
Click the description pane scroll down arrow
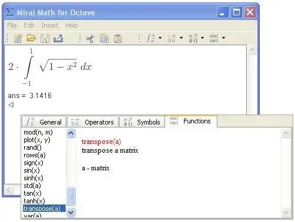pos(286,212)
